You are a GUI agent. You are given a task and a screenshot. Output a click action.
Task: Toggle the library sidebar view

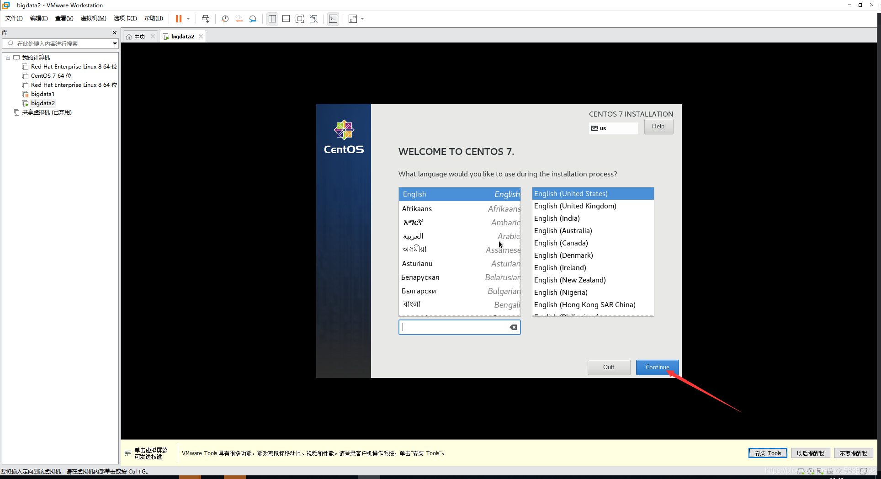coord(272,19)
